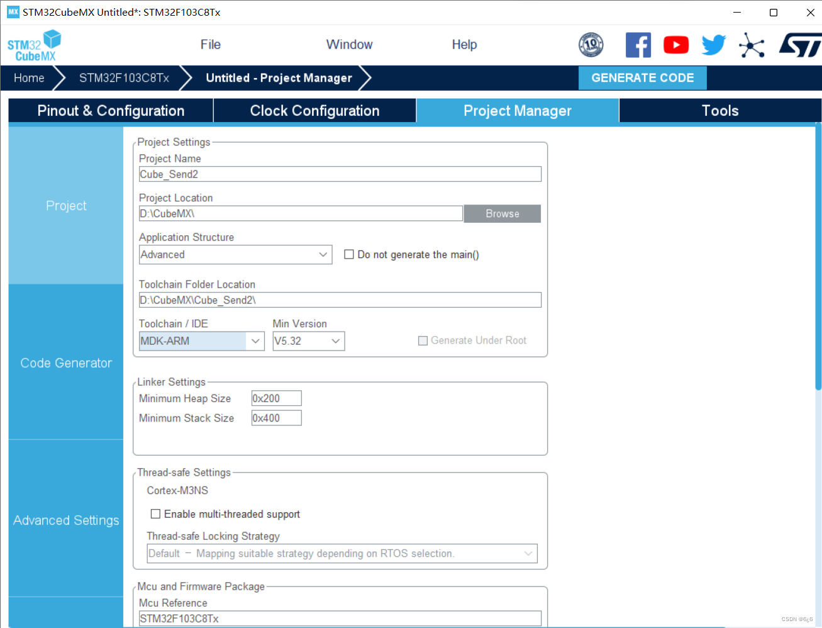Open Toolchain / IDE dropdown showing MDK-ARM
This screenshot has width=822, height=628.
point(201,341)
